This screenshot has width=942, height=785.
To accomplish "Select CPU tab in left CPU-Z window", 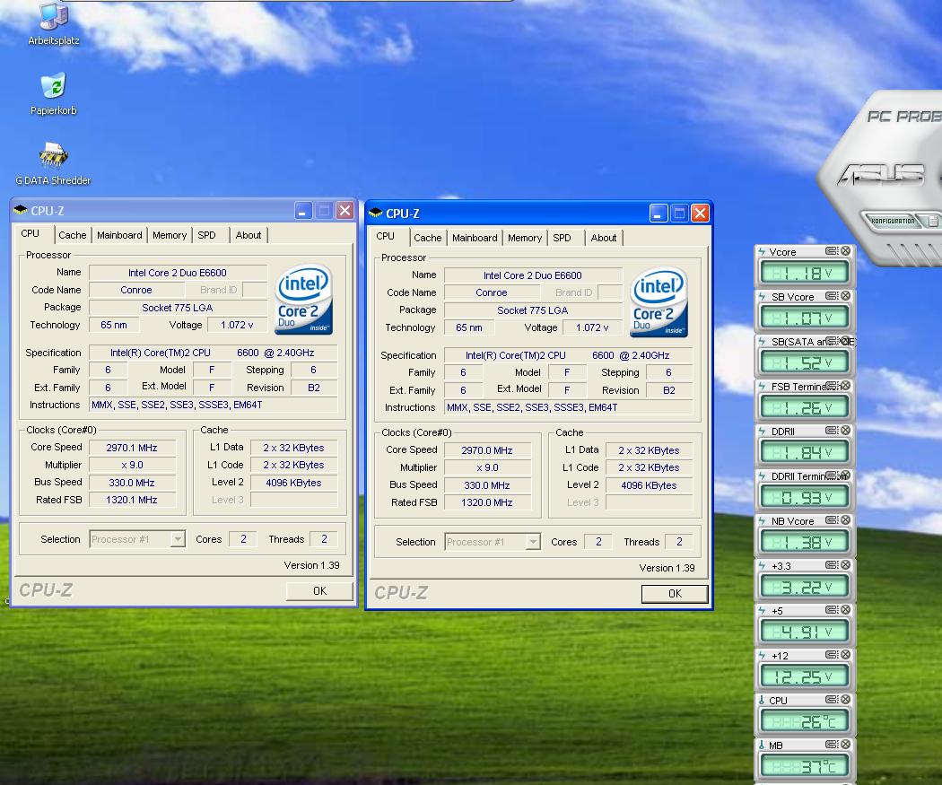I will pyautogui.click(x=31, y=233).
